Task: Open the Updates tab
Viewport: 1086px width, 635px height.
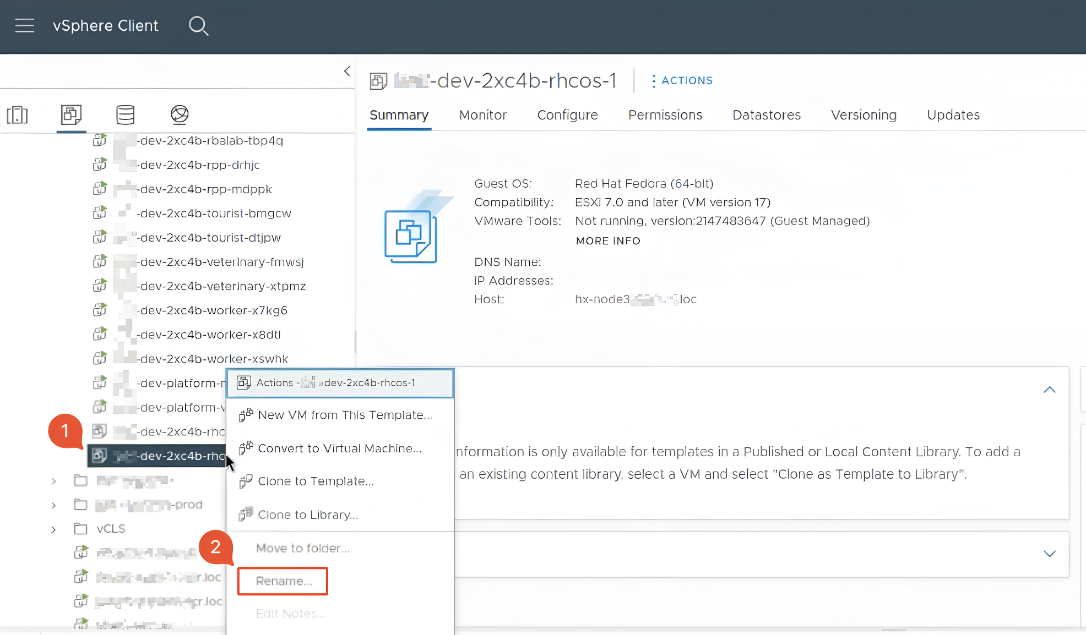Action: [953, 115]
